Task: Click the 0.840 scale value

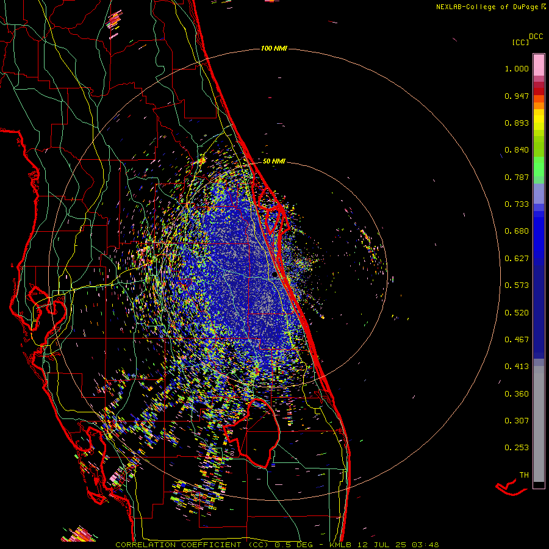Action: pyautogui.click(x=517, y=150)
